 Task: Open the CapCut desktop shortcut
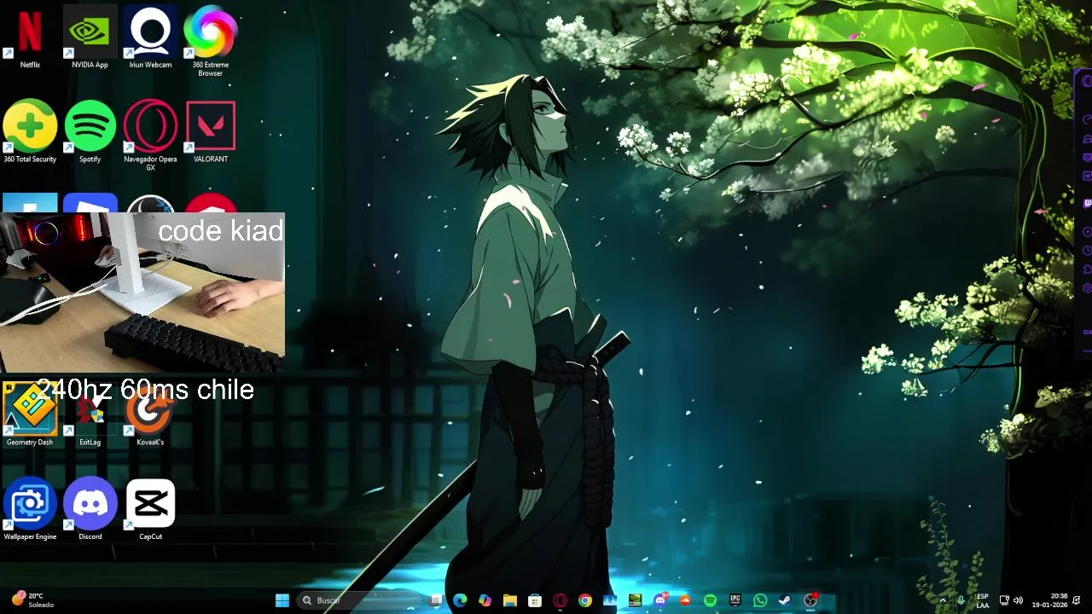pos(150,509)
